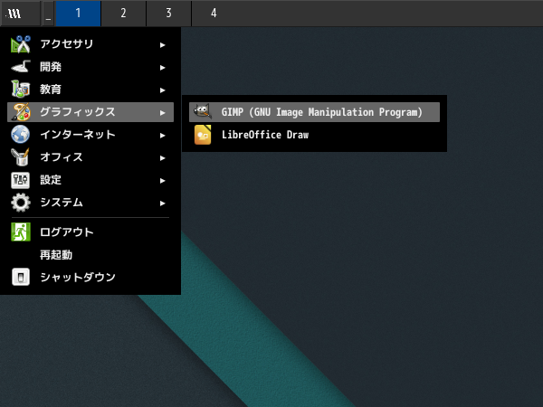Click the GIMP Wilber icon
The image size is (543, 407).
(x=203, y=112)
